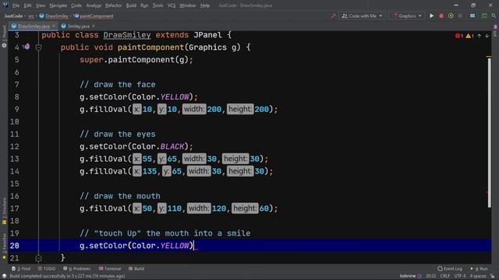Click Color.BLACK on line 12
The height and width of the screenshot is (280, 499).
pyautogui.click(x=157, y=146)
